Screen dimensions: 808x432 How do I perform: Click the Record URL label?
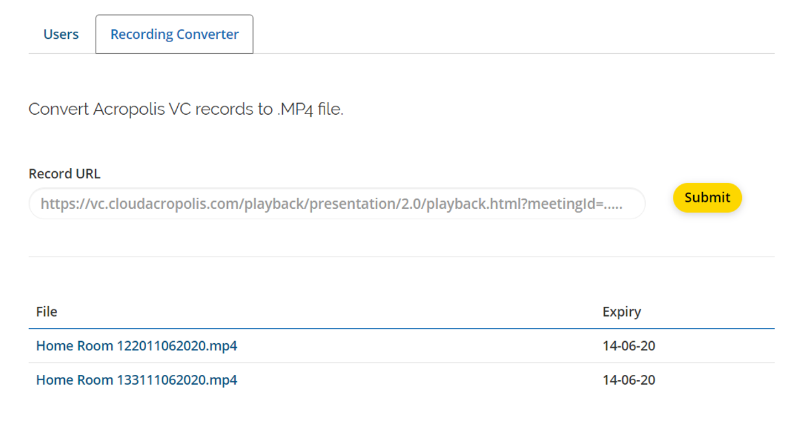coord(65,174)
